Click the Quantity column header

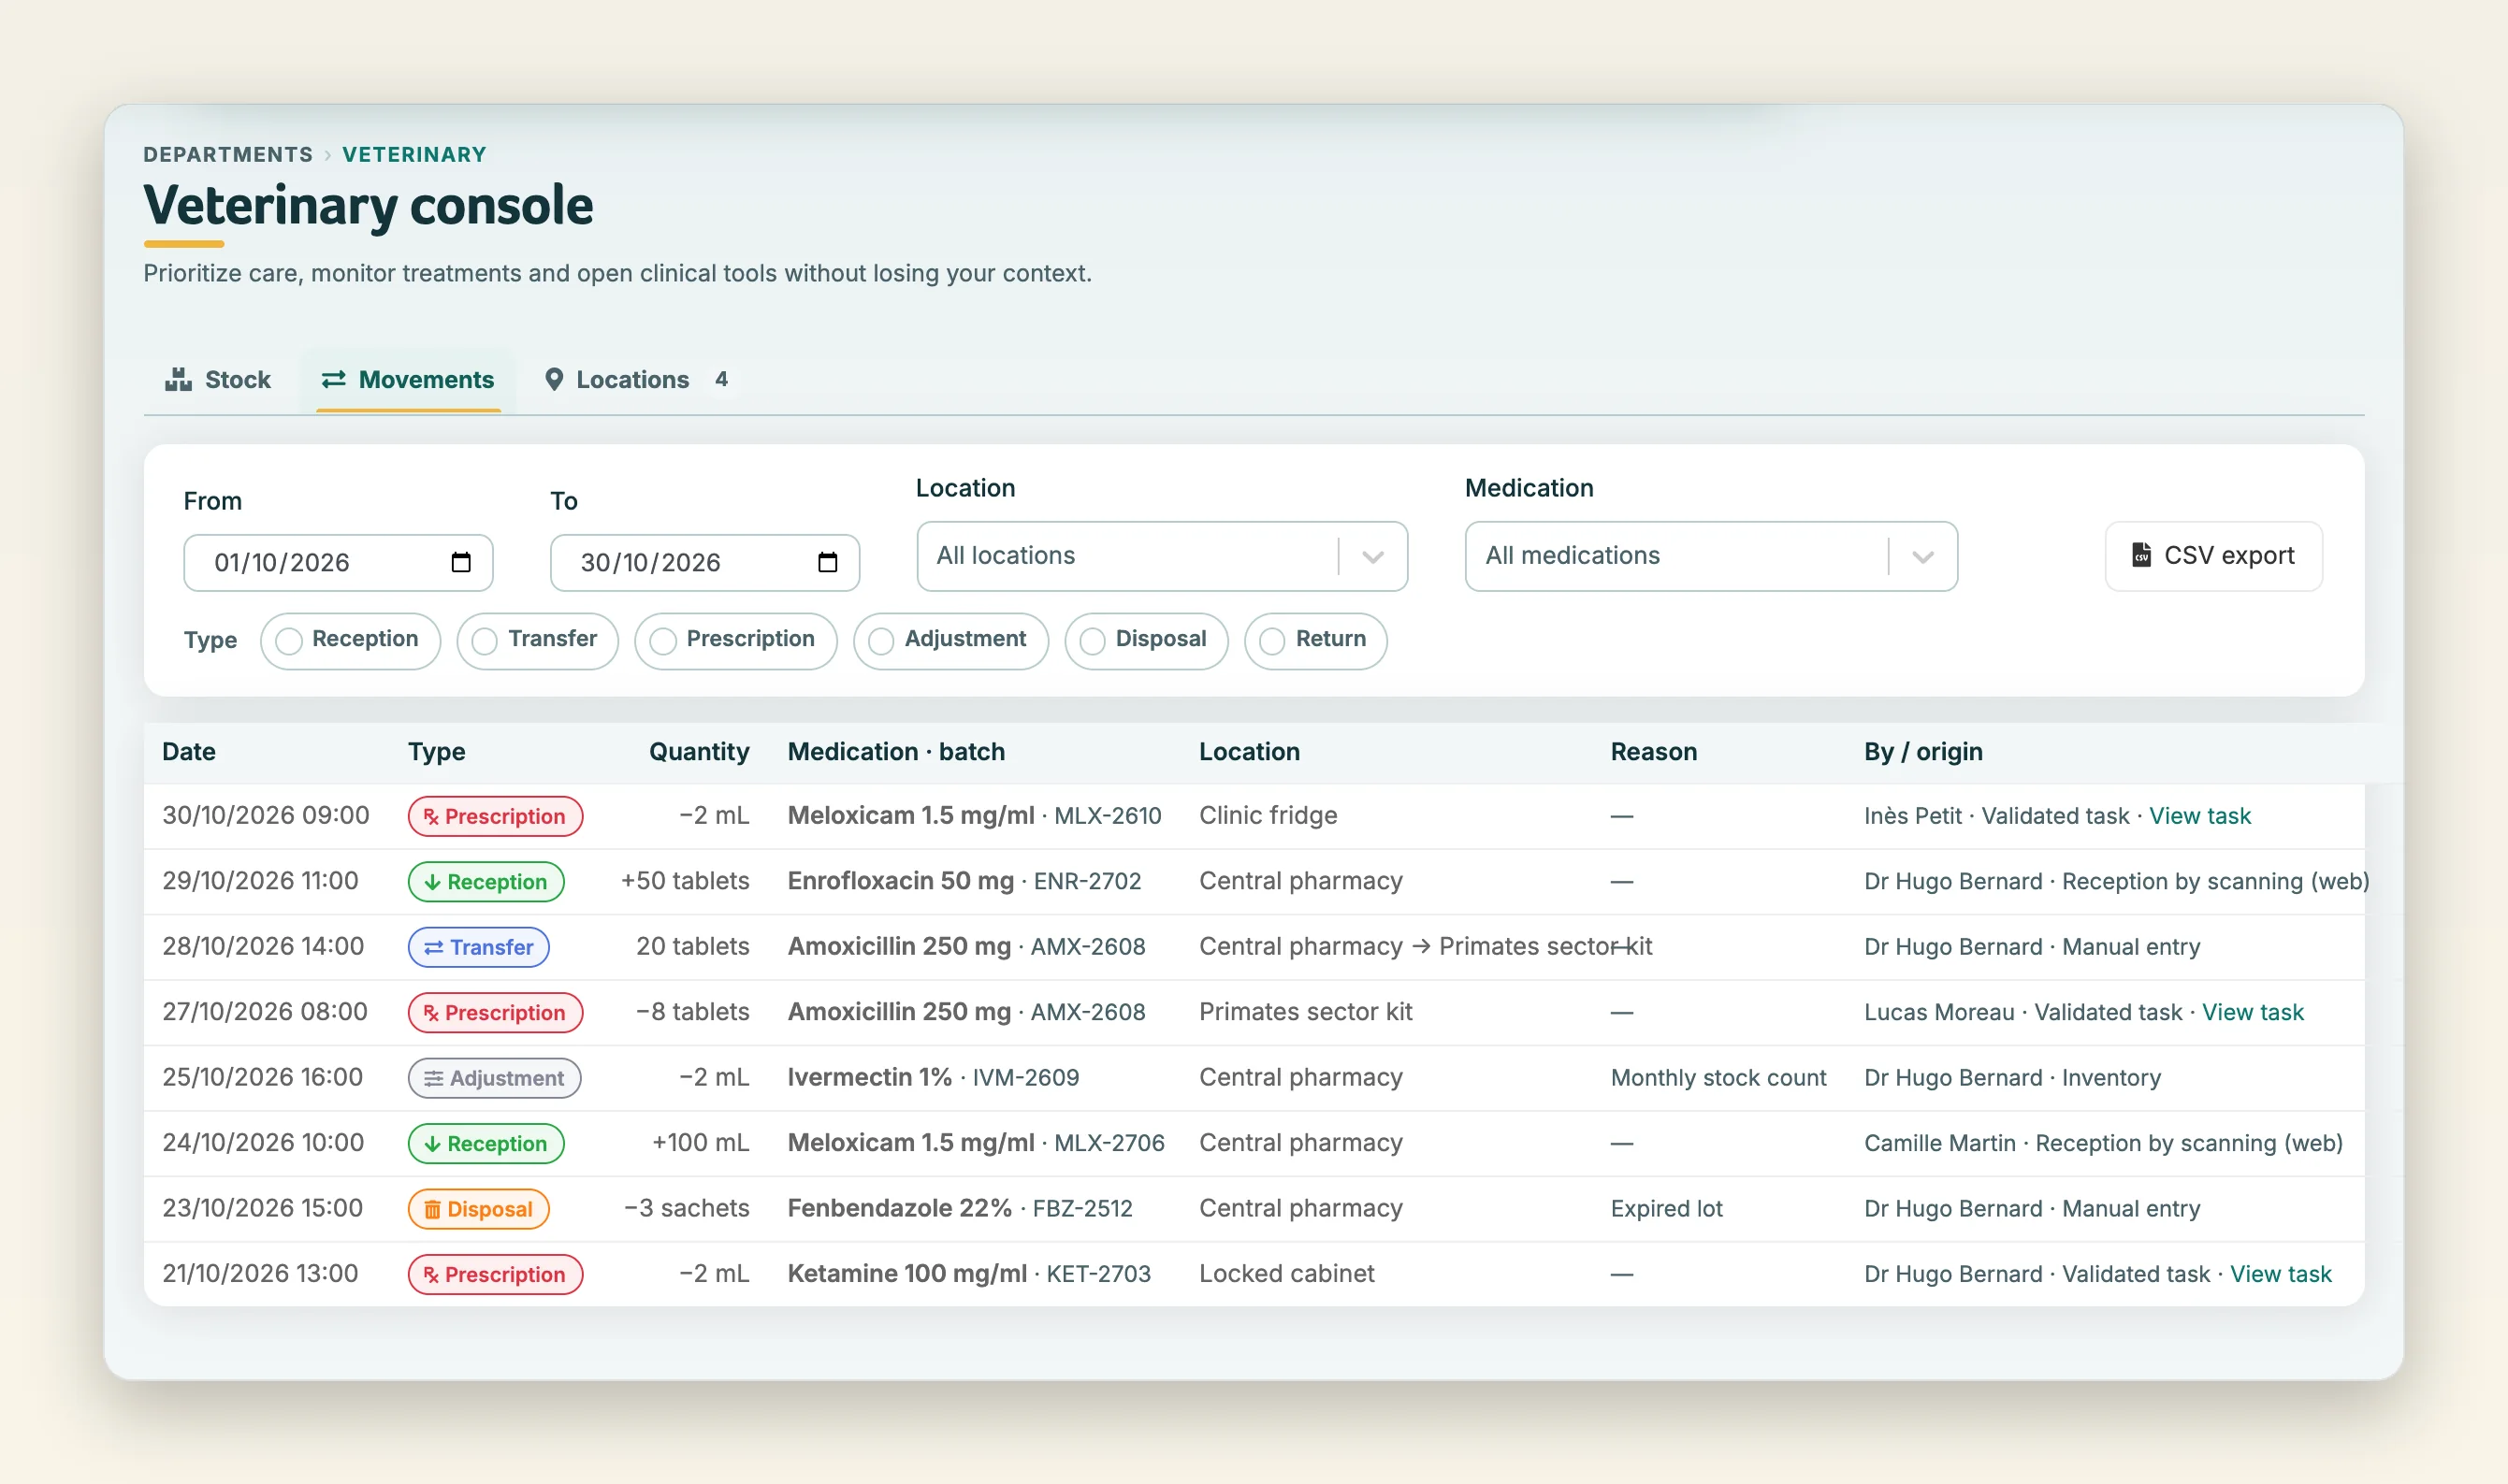point(698,752)
